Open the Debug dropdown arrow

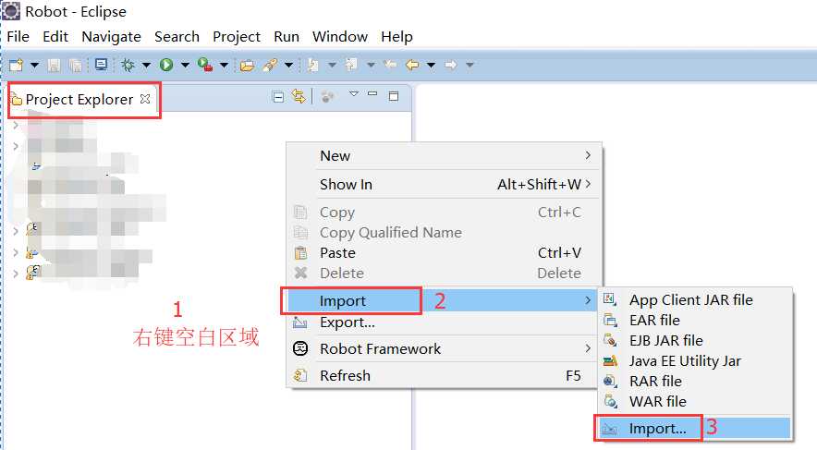coord(146,65)
